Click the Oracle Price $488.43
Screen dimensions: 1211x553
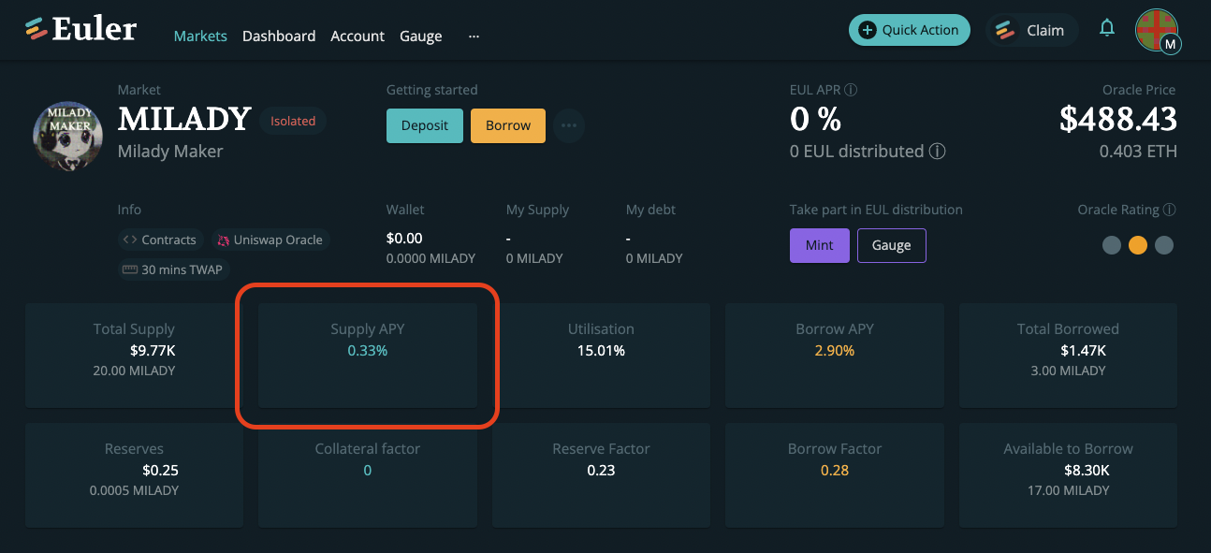click(x=1118, y=119)
